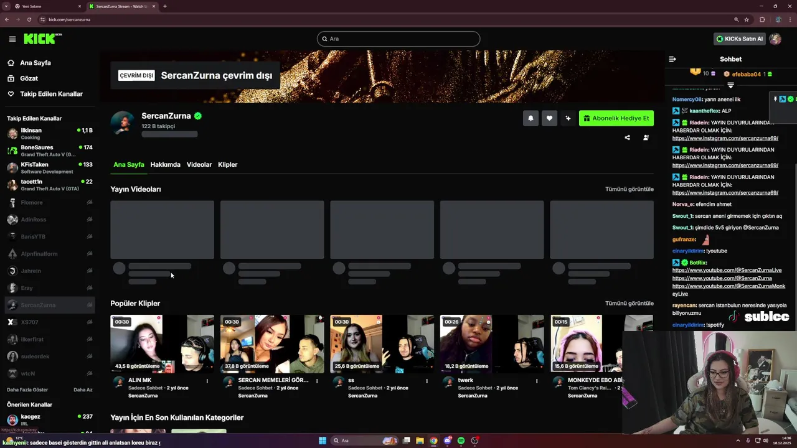Open the ss clip thumbnail
This screenshot has width=797, height=448.
[x=382, y=343]
